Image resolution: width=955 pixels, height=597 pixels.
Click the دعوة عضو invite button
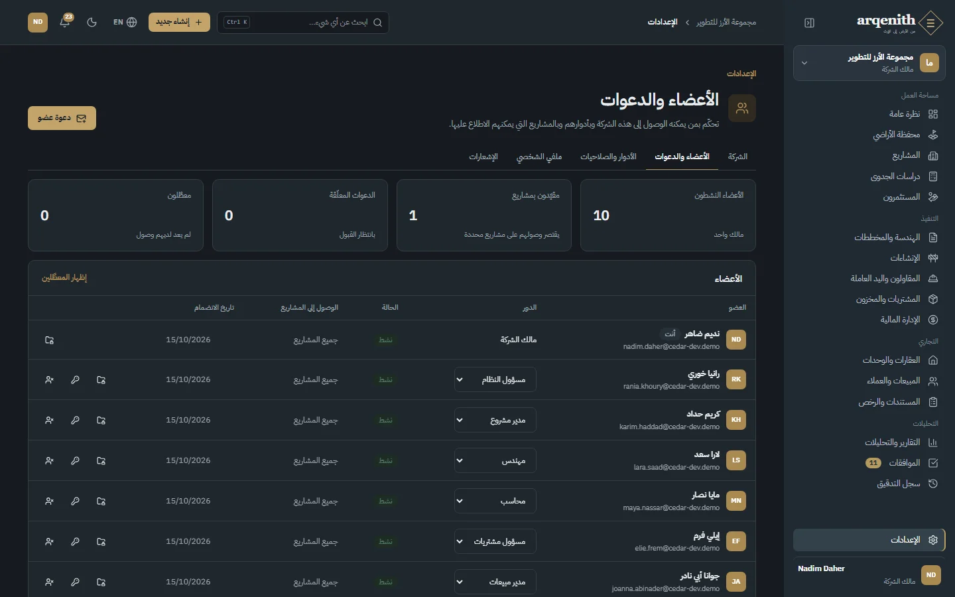pos(62,118)
